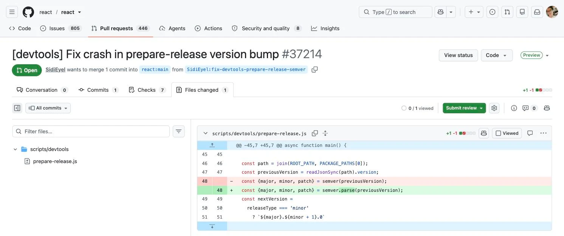Open the comments icon showing 0
564x236 pixels.
pos(530,108)
